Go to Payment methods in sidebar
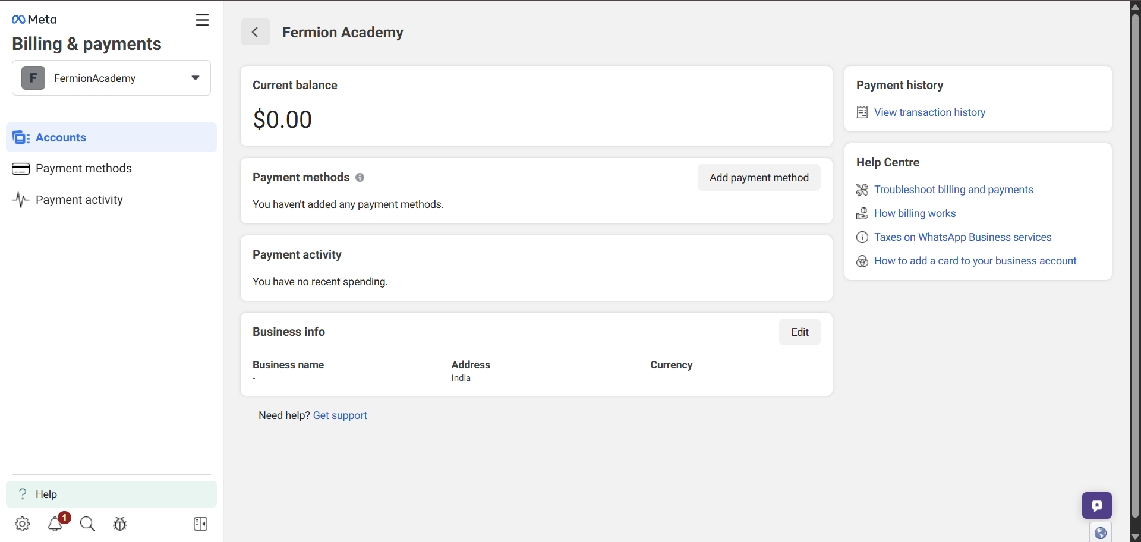 [x=83, y=168]
